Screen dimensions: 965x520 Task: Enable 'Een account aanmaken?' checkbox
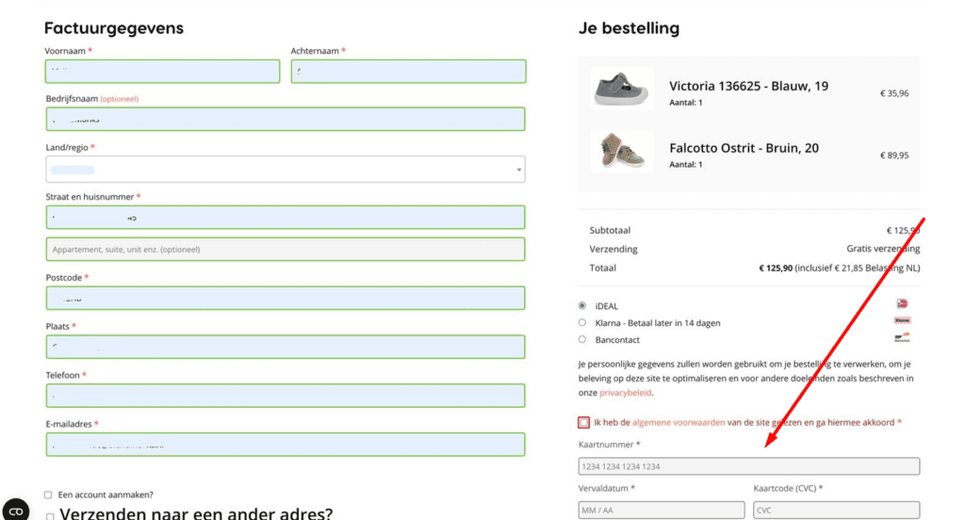click(x=49, y=495)
